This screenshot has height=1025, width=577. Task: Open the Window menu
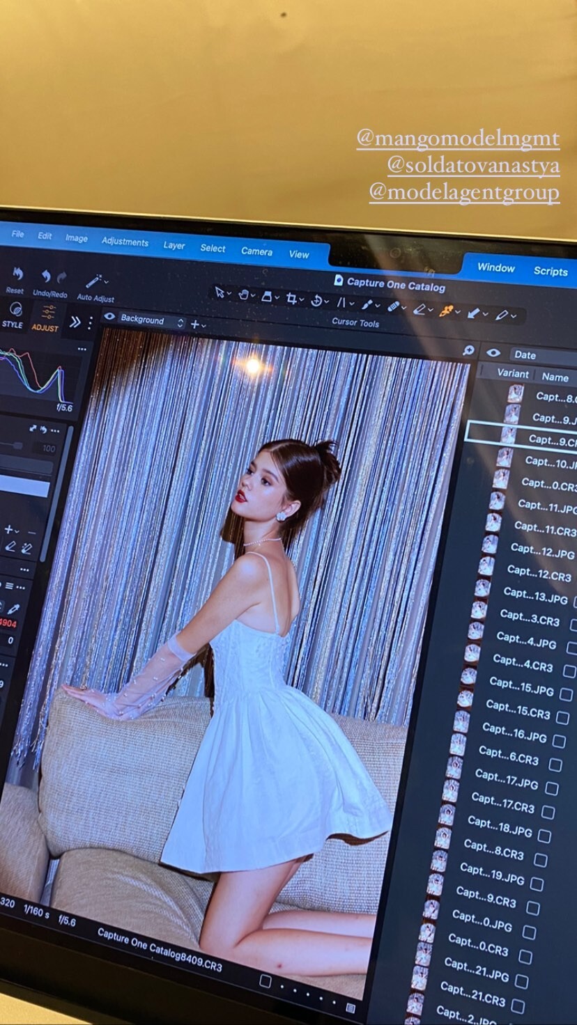tap(495, 268)
